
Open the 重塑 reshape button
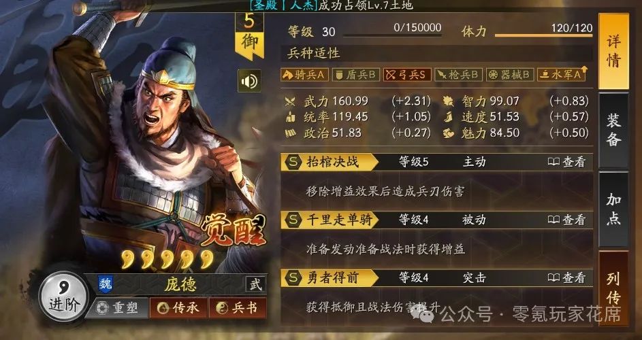pos(117,307)
